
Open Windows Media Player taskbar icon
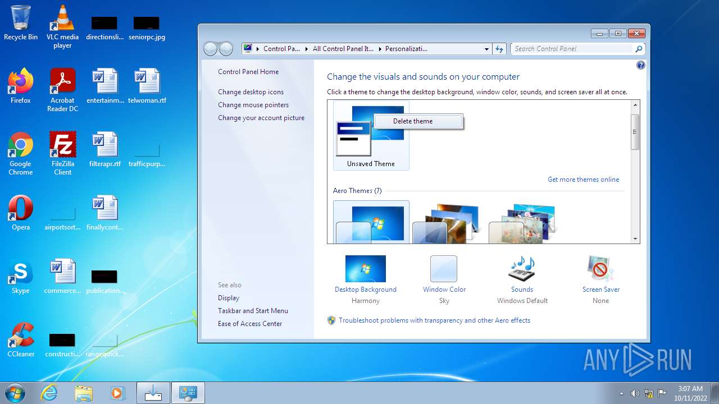coord(118,393)
